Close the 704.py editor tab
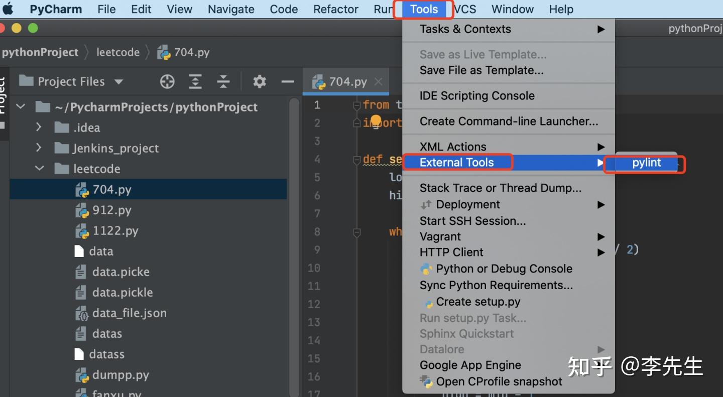Viewport: 723px width, 397px height. coord(379,82)
